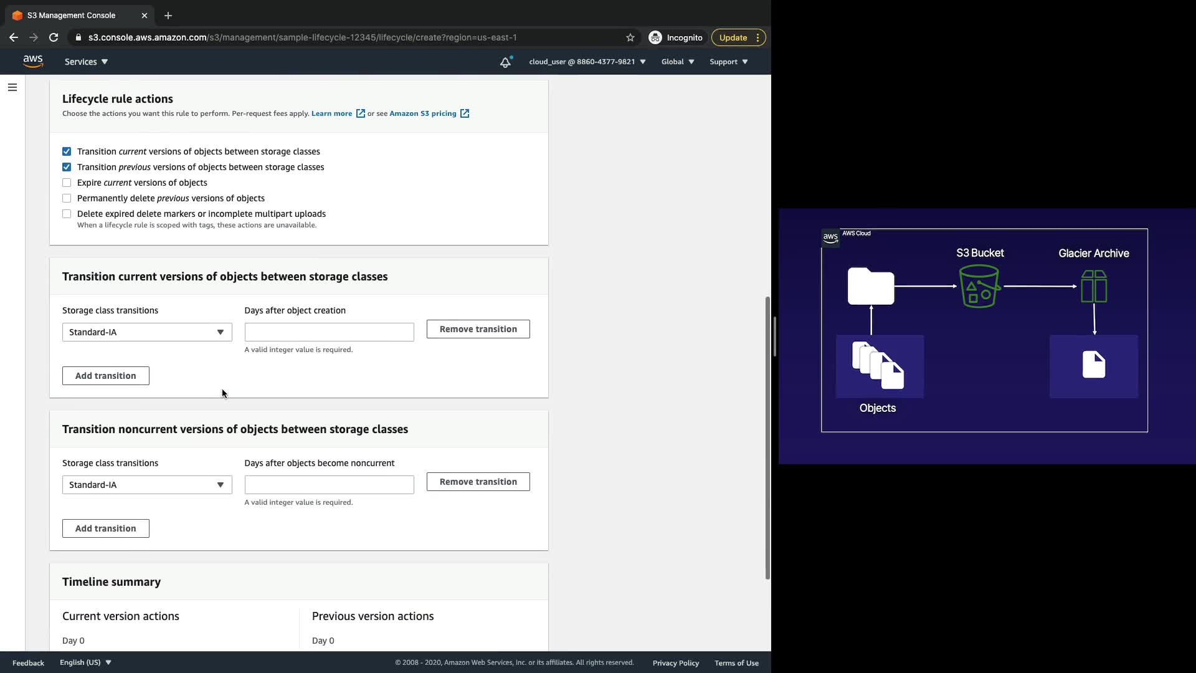Screen dimensions: 1196x673
Task: Open the hamburger side navigation menu
Action: click(12, 87)
